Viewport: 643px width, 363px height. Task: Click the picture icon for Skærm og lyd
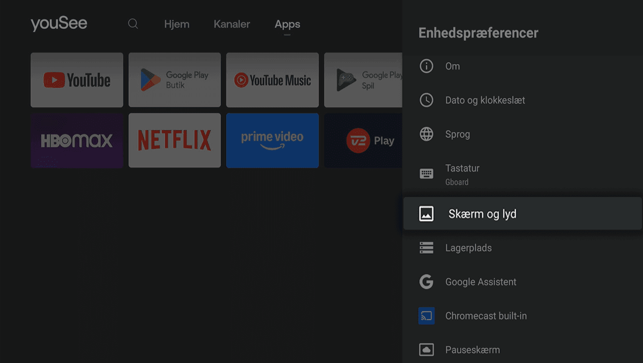point(427,214)
